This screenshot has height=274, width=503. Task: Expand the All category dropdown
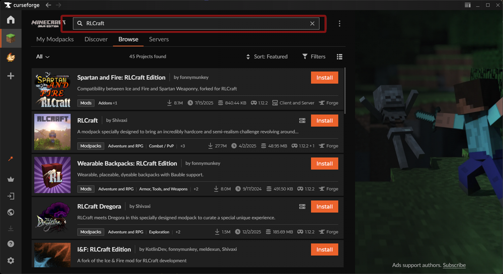pos(43,57)
